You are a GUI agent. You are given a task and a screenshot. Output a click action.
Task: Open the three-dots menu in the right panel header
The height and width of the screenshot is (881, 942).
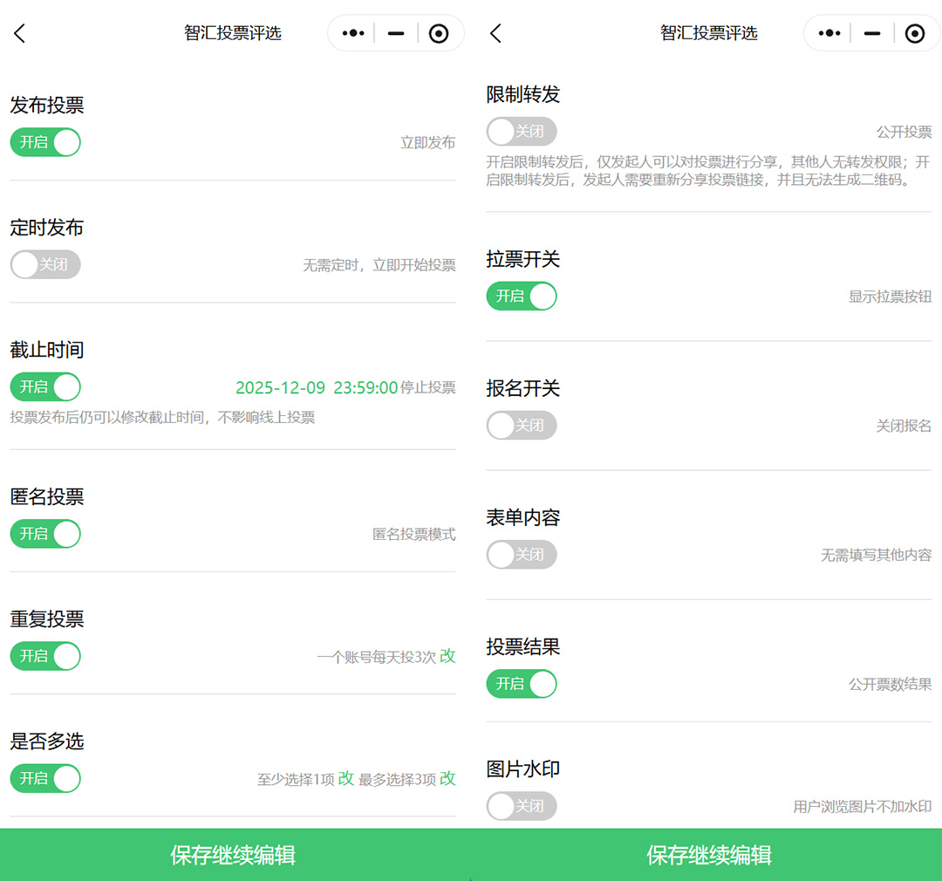(x=829, y=34)
